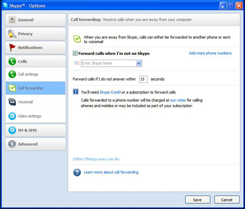
Task: Click the General section phone icon
Action: (12, 20)
